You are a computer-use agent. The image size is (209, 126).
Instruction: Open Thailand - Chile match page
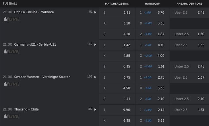pyautogui.click(x=26, y=109)
